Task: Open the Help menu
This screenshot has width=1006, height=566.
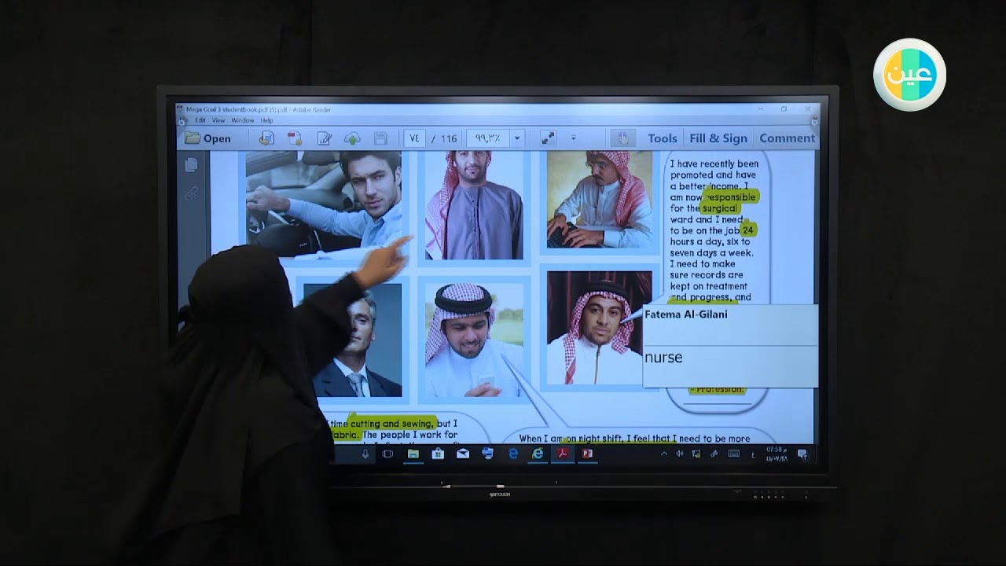Action: coord(266,120)
